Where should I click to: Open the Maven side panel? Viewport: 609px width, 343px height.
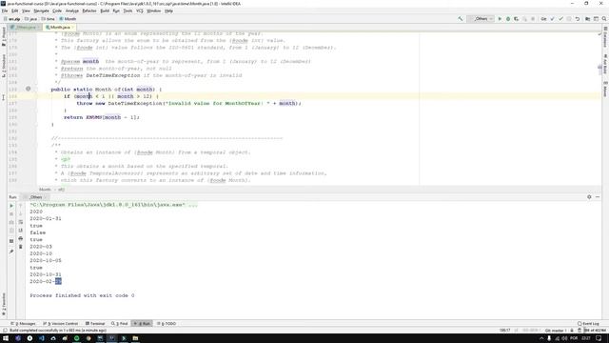click(605, 90)
